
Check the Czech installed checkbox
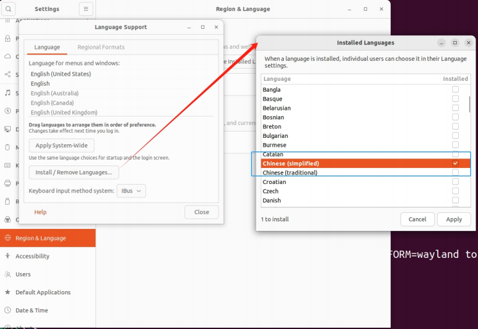pyautogui.click(x=455, y=191)
